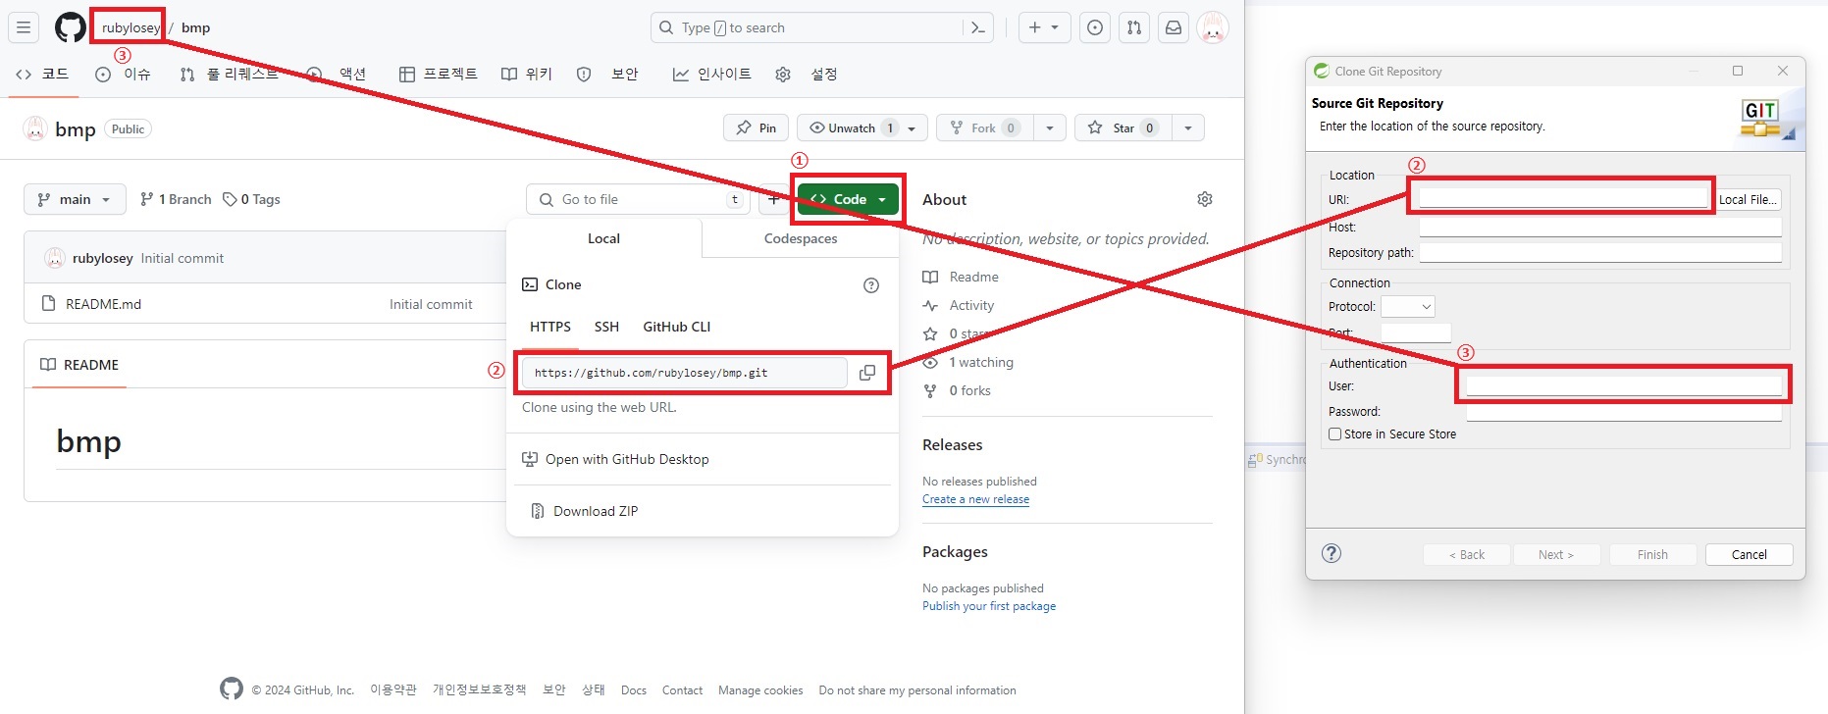Edit repository details via About gear icon
Image resolution: width=1828 pixels, height=714 pixels.
click(1205, 199)
